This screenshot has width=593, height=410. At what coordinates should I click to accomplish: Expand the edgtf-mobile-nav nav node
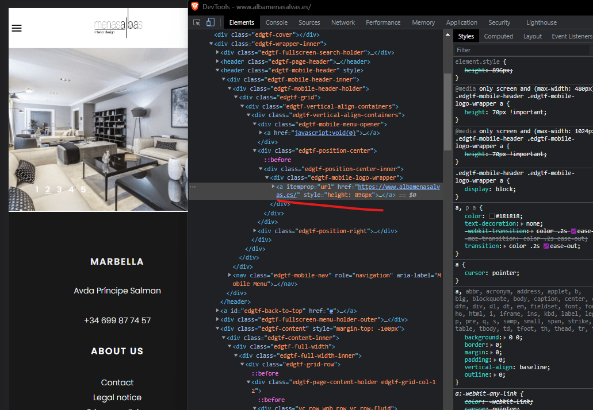(x=229, y=275)
